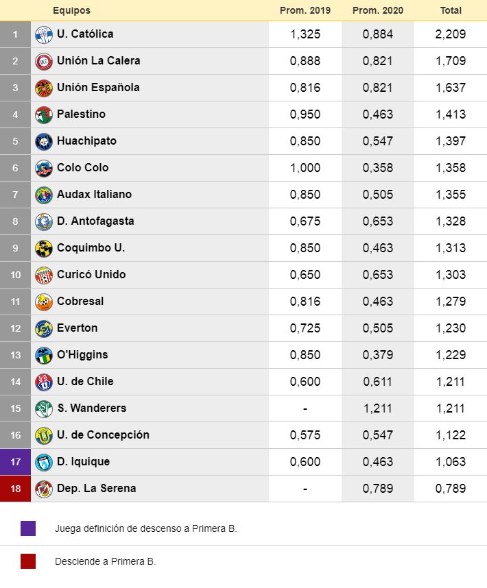Image resolution: width=487 pixels, height=588 pixels.
Task: Open the Audax Italiano team link
Action: [94, 195]
